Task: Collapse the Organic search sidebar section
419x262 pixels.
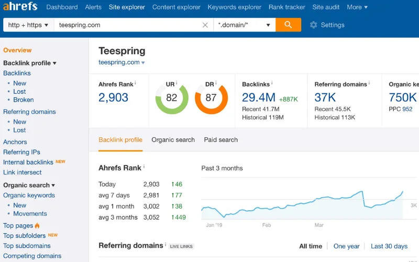Action: (29, 185)
